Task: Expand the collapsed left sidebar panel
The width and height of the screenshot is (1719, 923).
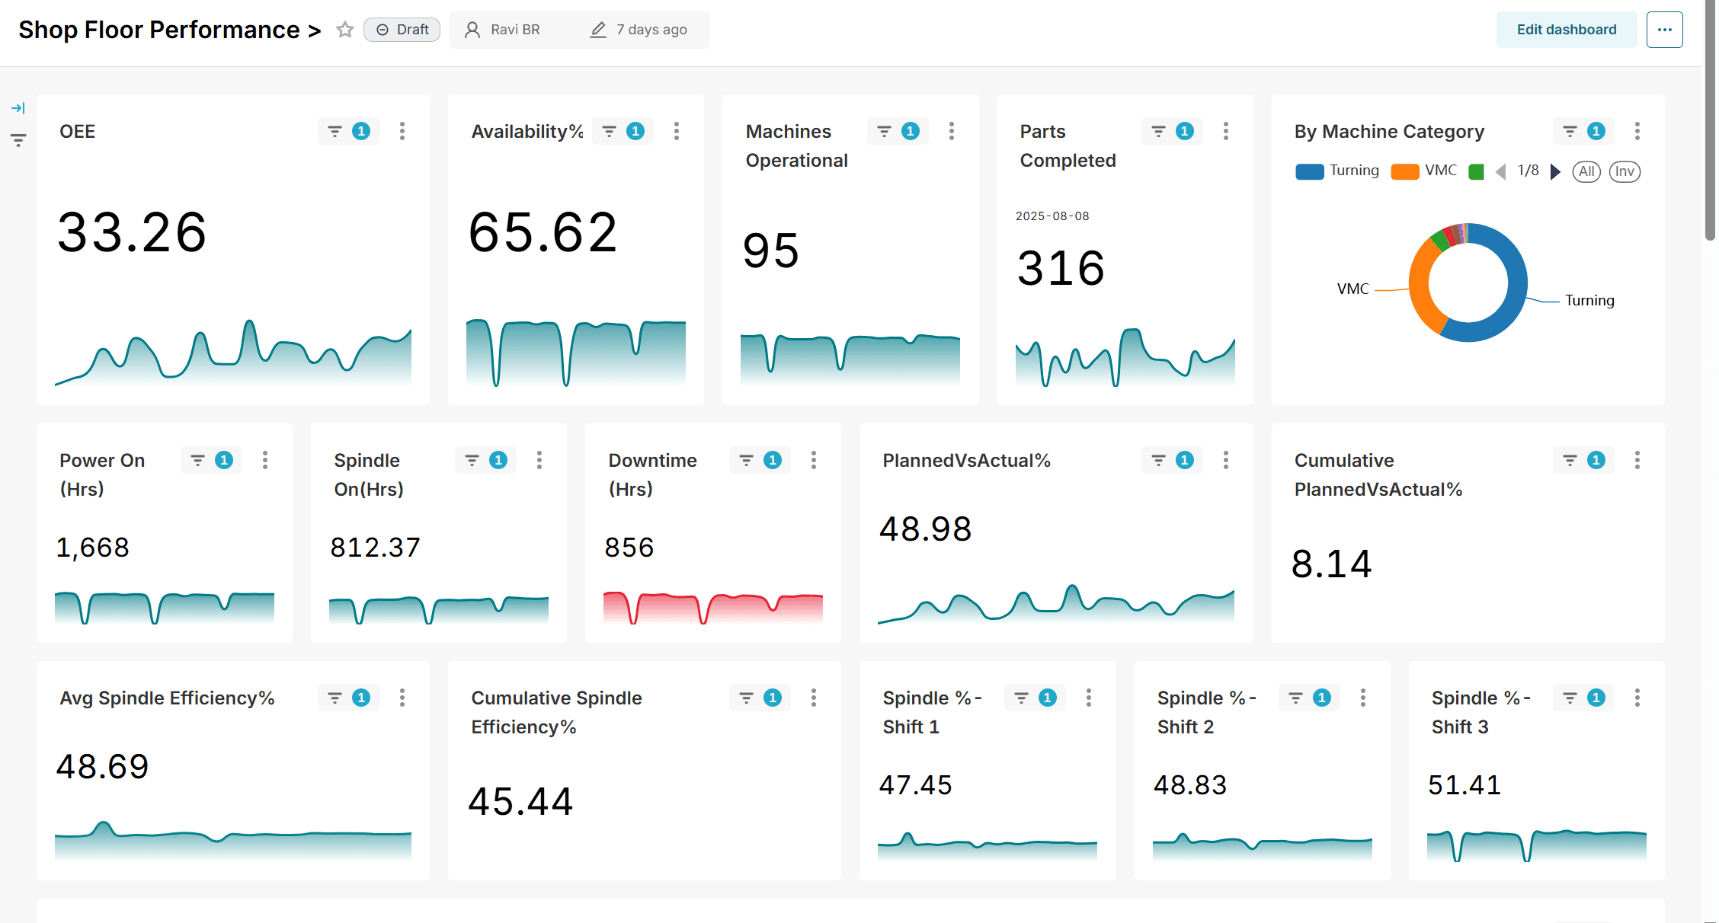Action: [18, 108]
